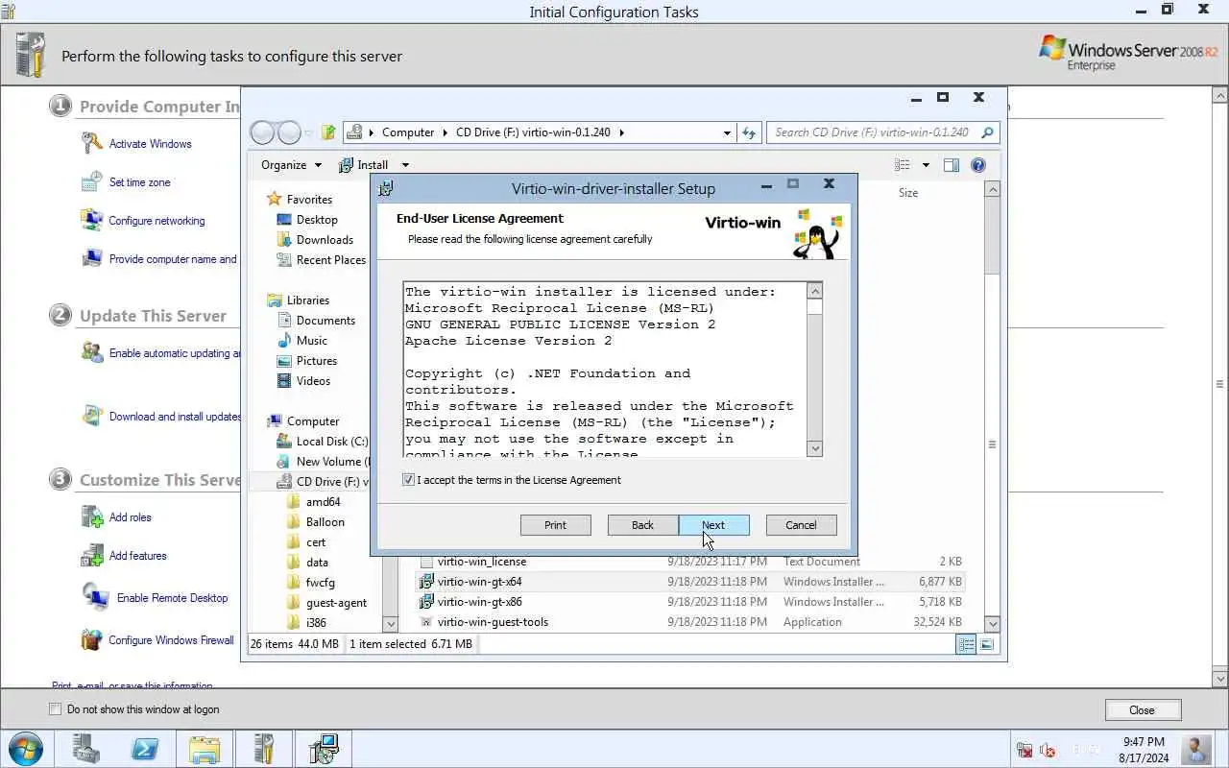Open Enable Remote Desktop link
This screenshot has height=768, width=1229.
[172, 598]
